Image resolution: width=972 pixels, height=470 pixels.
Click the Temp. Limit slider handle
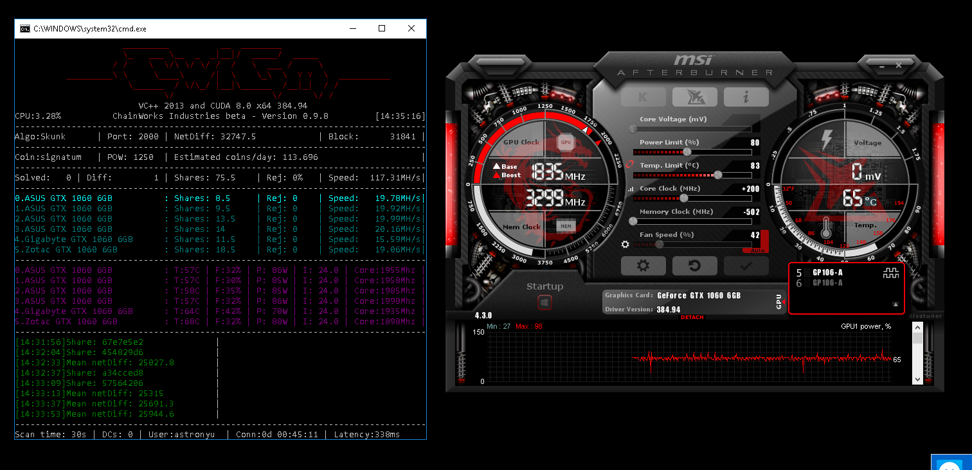(717, 175)
